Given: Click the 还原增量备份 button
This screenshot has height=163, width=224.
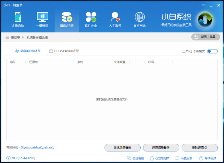Looking at the screenshot, I should click(161, 148).
